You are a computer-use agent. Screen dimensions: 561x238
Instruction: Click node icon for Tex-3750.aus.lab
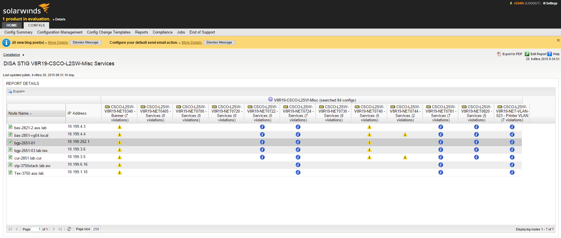tap(10, 172)
